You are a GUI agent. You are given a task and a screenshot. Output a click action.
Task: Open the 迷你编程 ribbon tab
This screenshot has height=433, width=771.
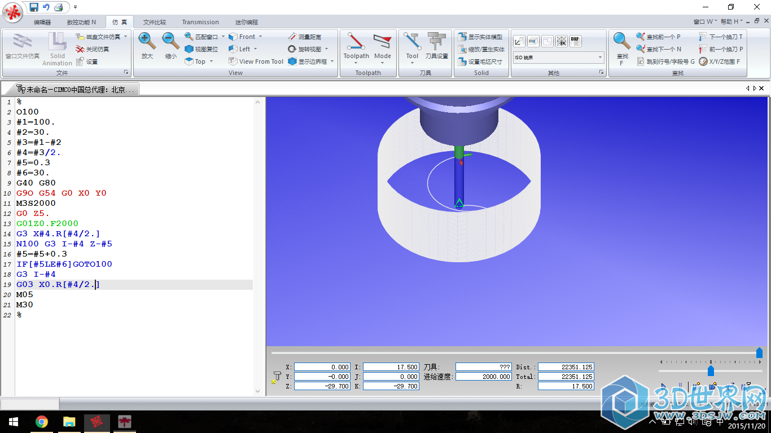(246, 23)
